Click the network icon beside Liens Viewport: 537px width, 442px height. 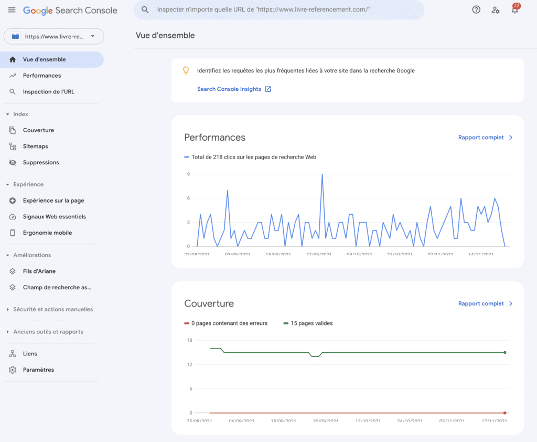(x=13, y=354)
